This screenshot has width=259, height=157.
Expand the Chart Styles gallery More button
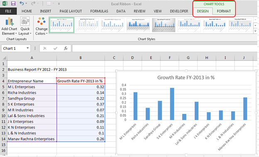[255, 31]
